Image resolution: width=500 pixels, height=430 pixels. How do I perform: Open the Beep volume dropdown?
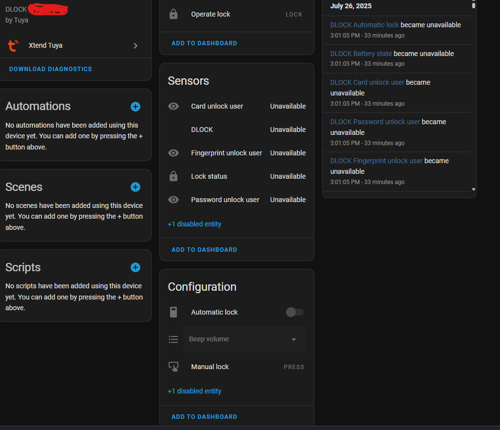click(244, 339)
